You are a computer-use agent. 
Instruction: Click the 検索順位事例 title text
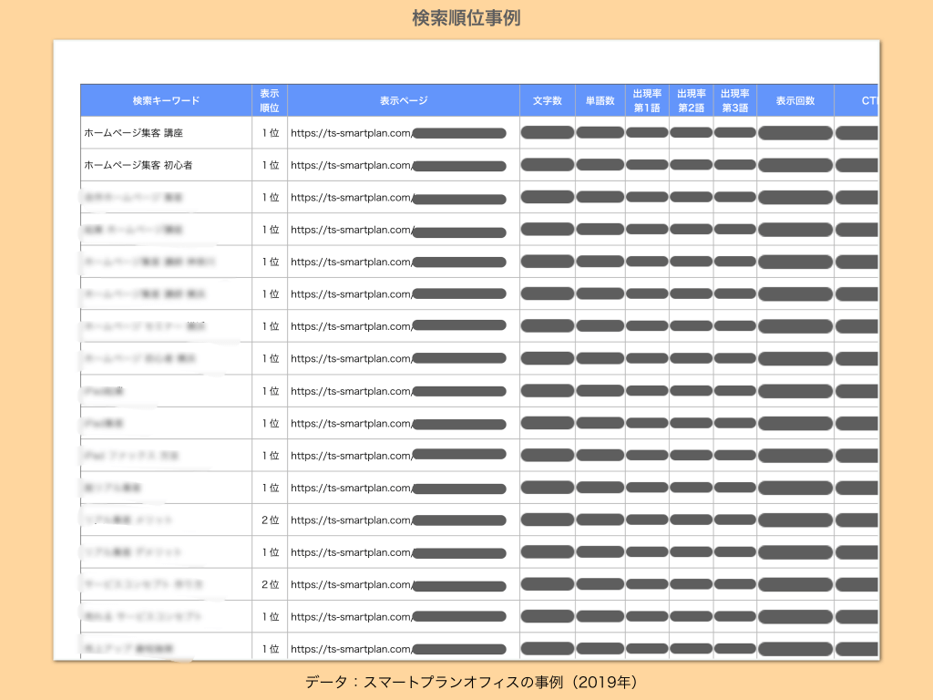pyautogui.click(x=466, y=18)
